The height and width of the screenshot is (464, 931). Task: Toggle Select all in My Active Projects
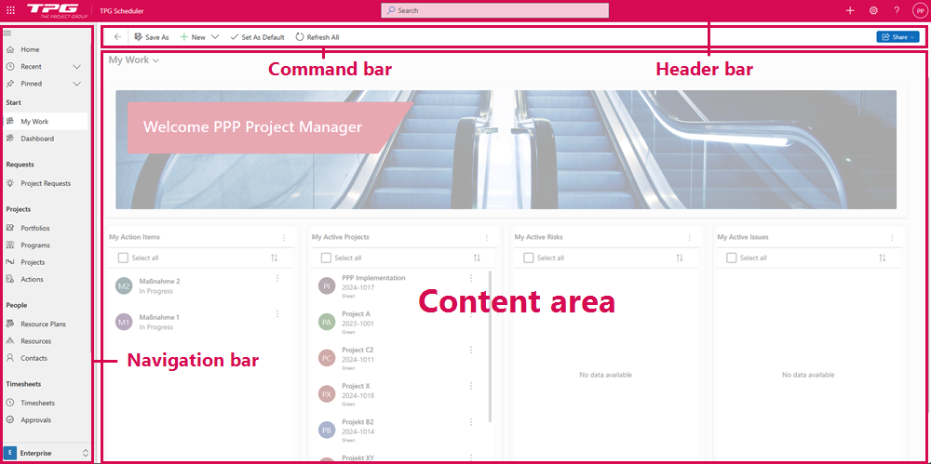(326, 258)
